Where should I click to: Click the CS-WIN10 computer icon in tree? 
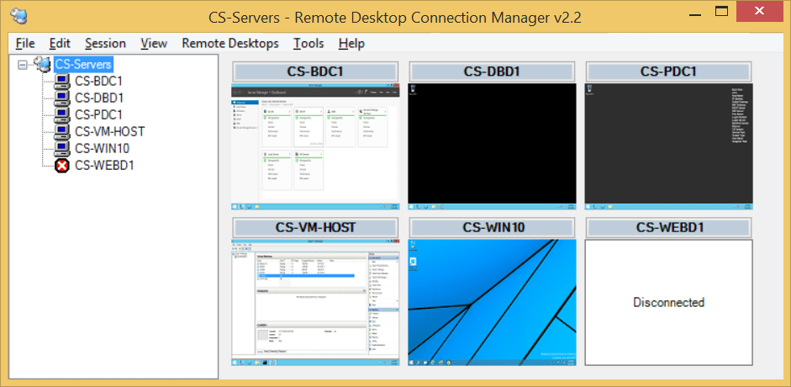pyautogui.click(x=61, y=148)
